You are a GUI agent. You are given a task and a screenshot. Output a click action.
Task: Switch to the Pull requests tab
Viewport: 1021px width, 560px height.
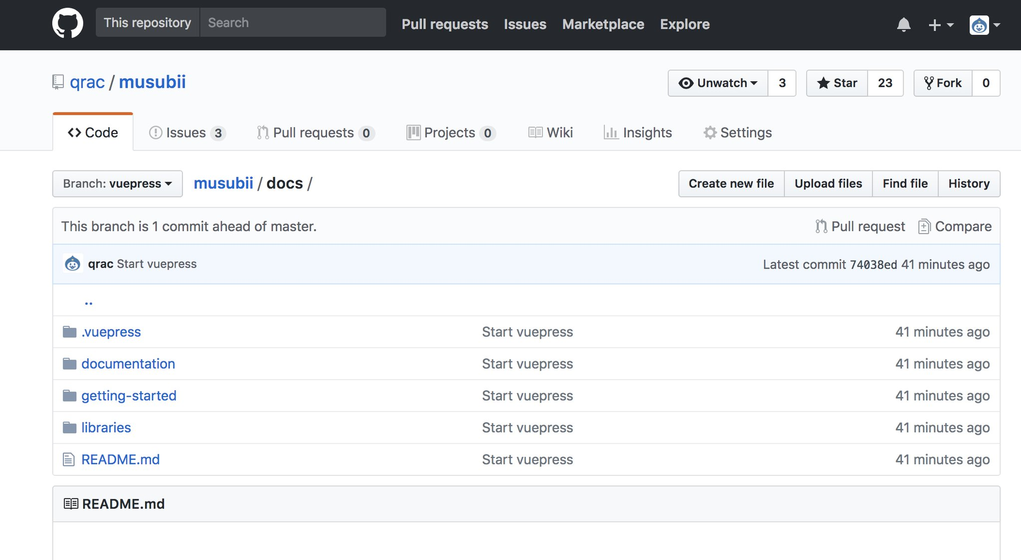315,133
